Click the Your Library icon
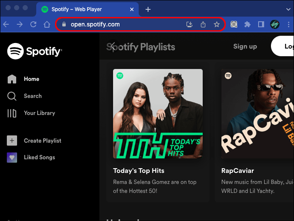This screenshot has height=221, width=294. pos(12,113)
